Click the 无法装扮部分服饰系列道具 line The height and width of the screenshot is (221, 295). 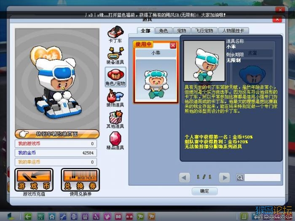pyautogui.click(x=213, y=146)
